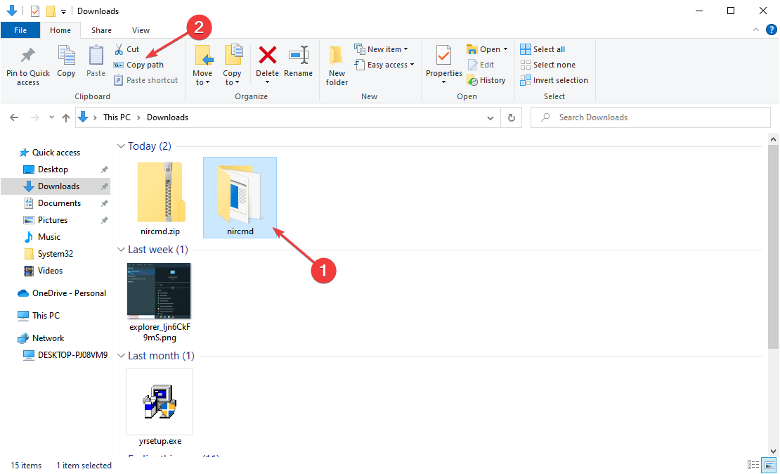Open Easy access dropdown

(x=384, y=65)
